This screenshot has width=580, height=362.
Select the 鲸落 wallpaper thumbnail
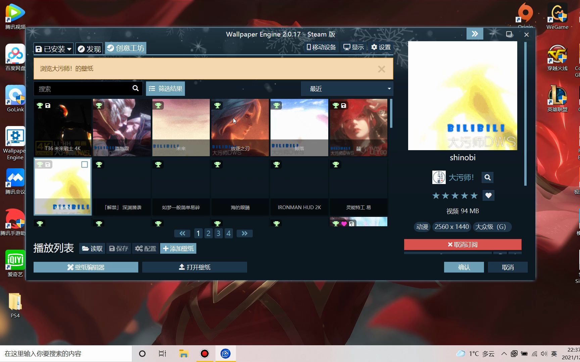click(299, 127)
